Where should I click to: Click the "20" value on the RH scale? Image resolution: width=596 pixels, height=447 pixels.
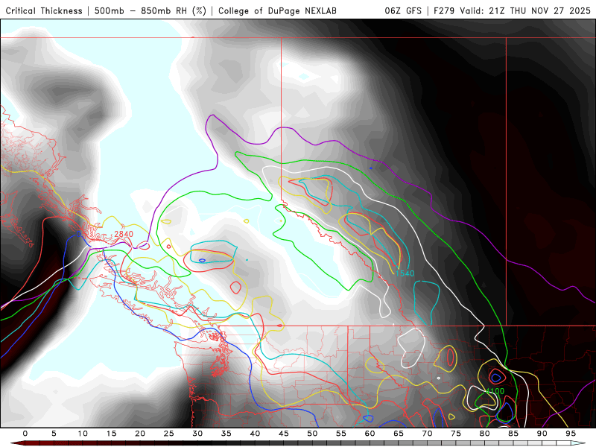tap(140, 434)
